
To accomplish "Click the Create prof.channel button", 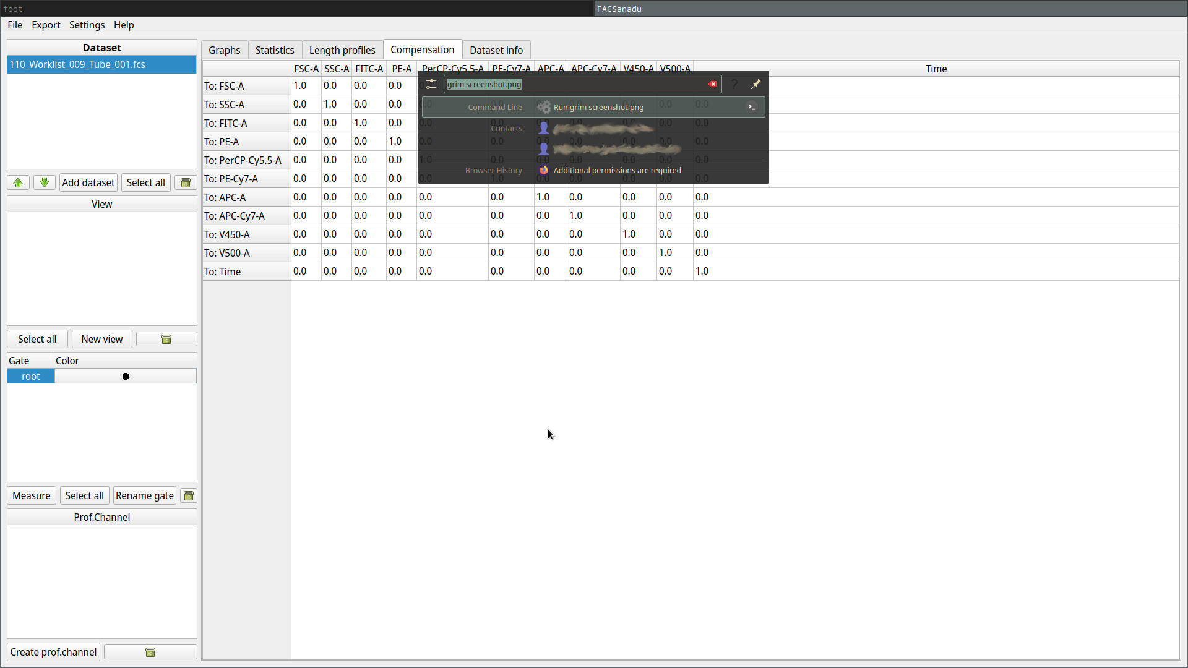I will click(x=53, y=652).
